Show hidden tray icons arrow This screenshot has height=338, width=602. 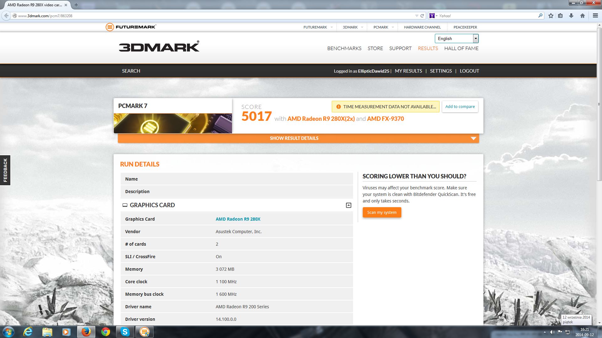pos(545,332)
